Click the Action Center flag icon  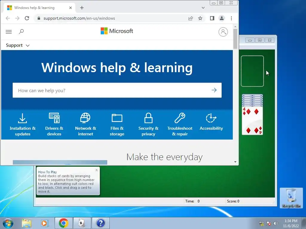coord(269,223)
